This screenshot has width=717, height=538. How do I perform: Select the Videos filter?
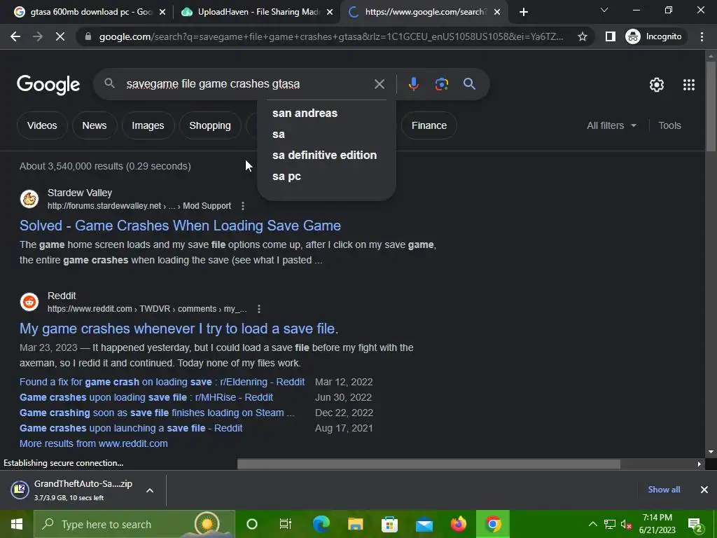tap(42, 125)
